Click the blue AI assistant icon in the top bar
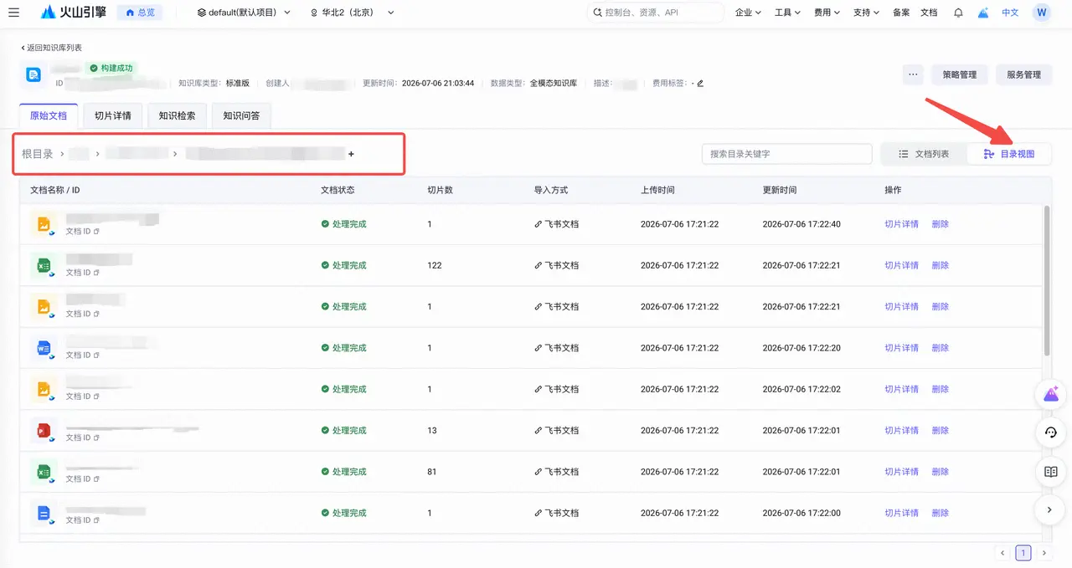Screen dimensions: 1072x568 point(983,13)
